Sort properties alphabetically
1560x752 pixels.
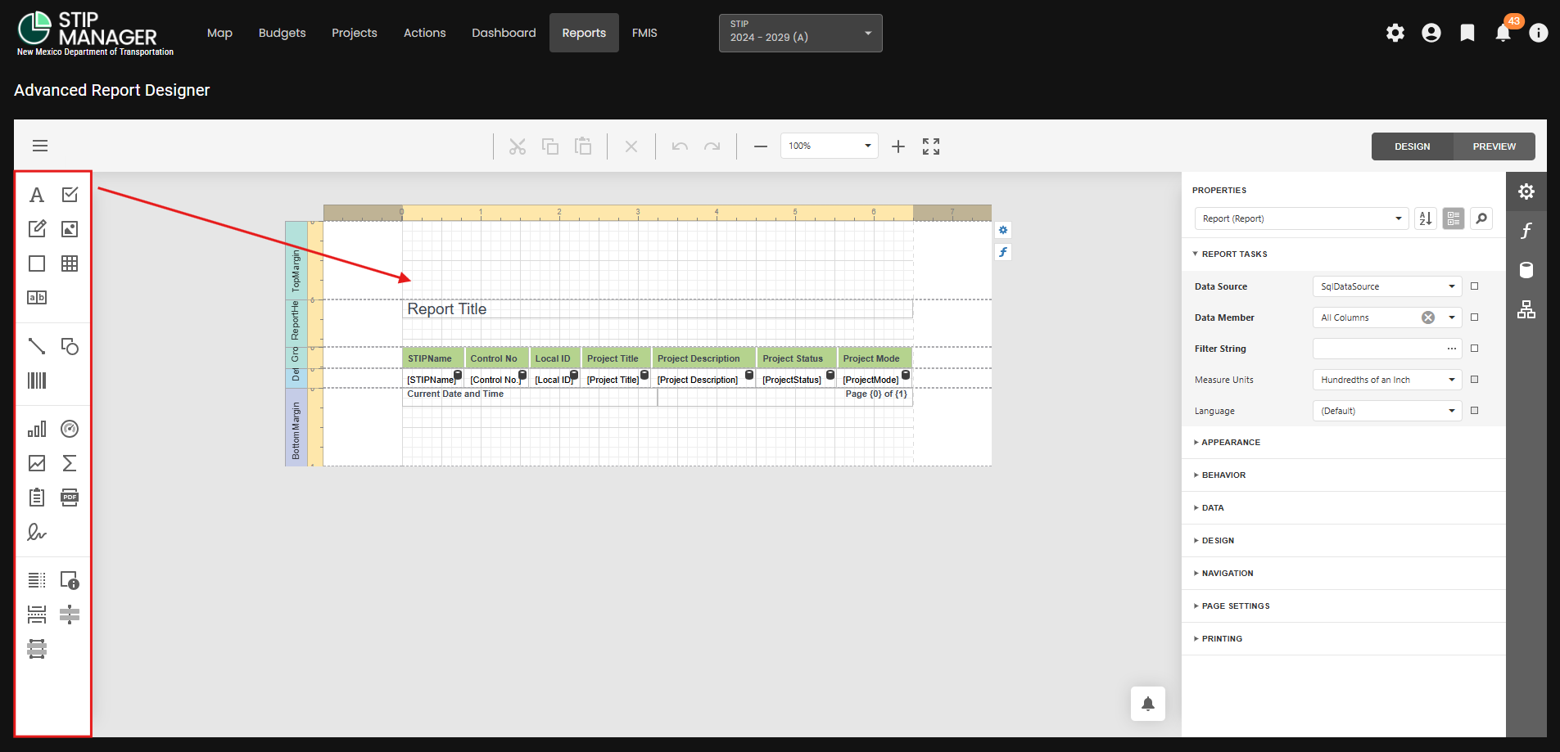[1426, 218]
